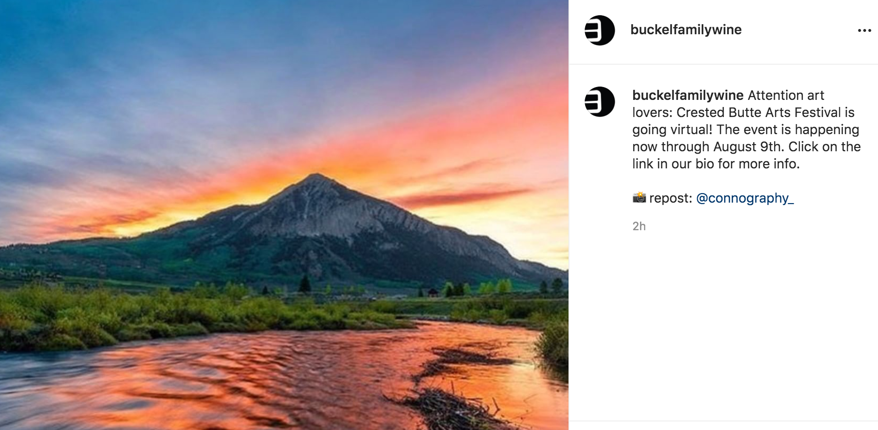This screenshot has height=430, width=878.
Task: Click the profile logo beside the caption
Action: [599, 102]
